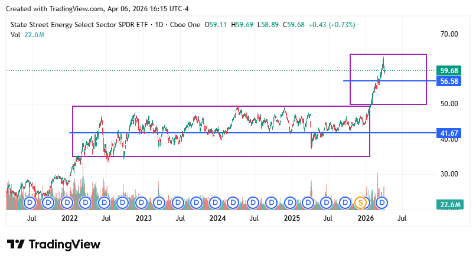Click the 1D interval text in the header

[x=159, y=25]
